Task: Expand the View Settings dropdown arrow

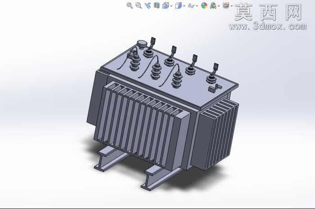Action: point(231,6)
